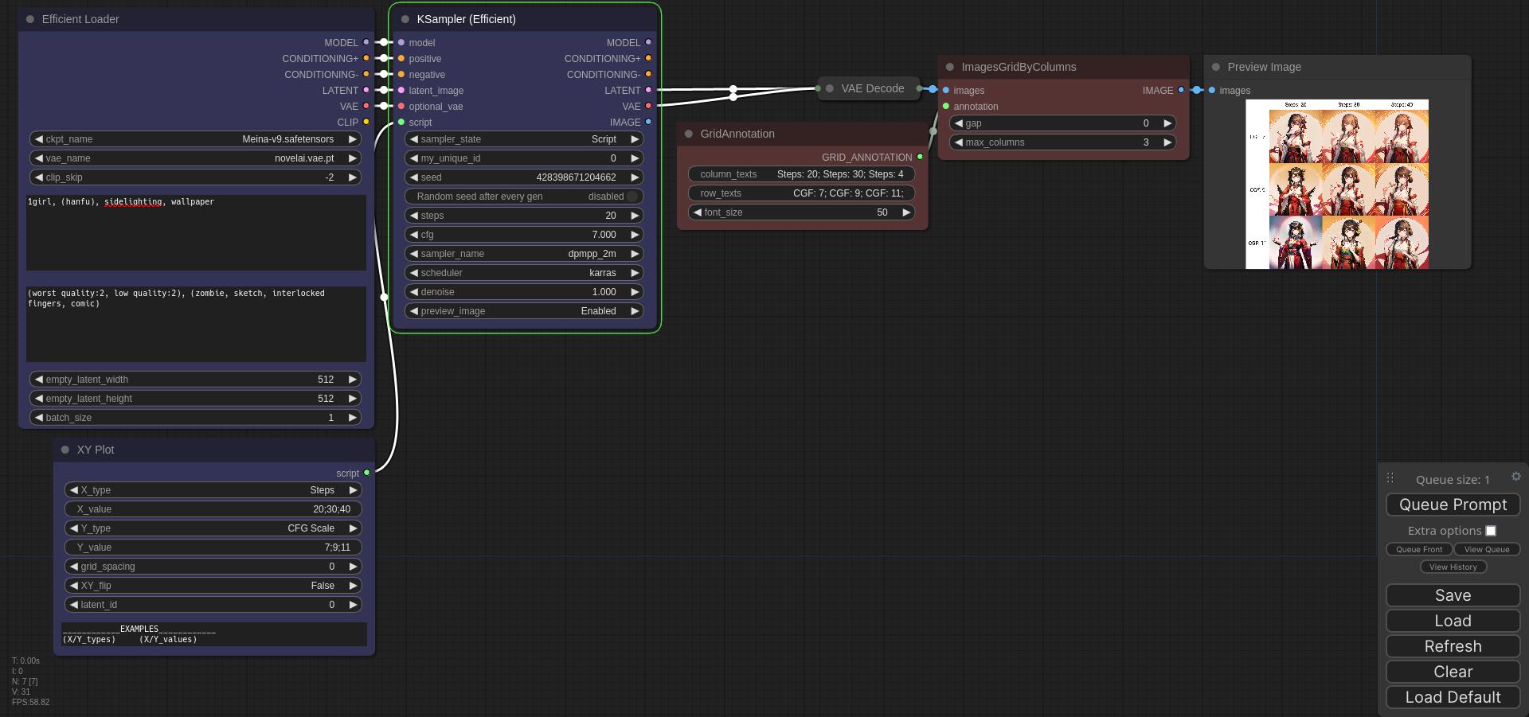
Task: Click Queue Prompt button
Action: [x=1453, y=505]
